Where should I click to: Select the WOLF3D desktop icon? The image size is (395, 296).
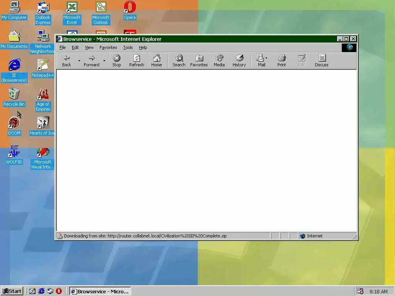coord(14,155)
